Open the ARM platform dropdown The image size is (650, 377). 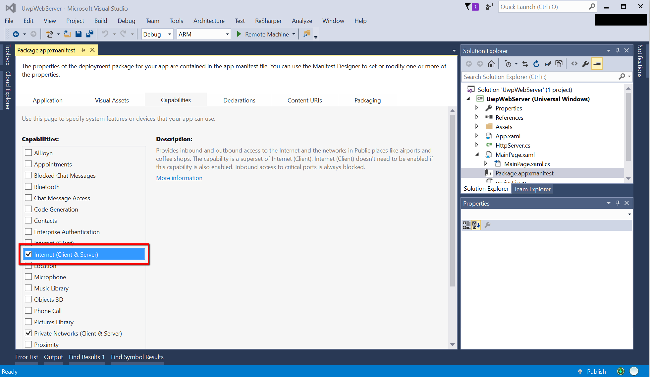point(227,34)
